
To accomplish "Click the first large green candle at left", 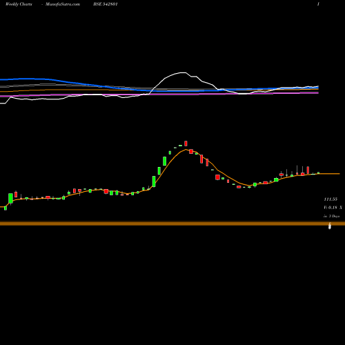I will click(10, 198).
